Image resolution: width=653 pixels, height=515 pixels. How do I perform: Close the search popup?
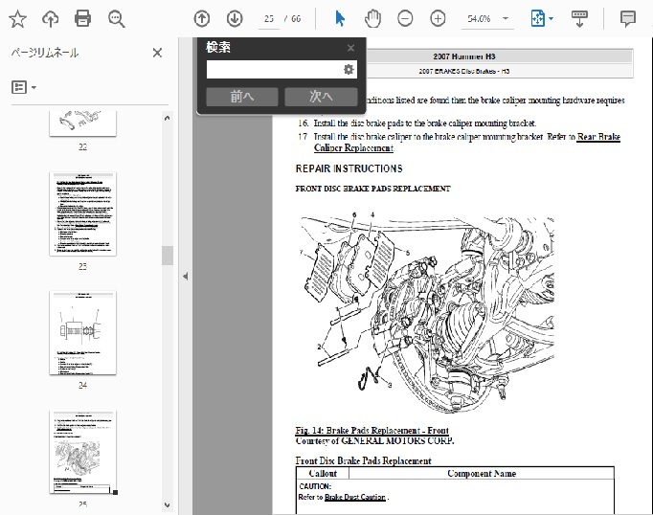click(350, 48)
